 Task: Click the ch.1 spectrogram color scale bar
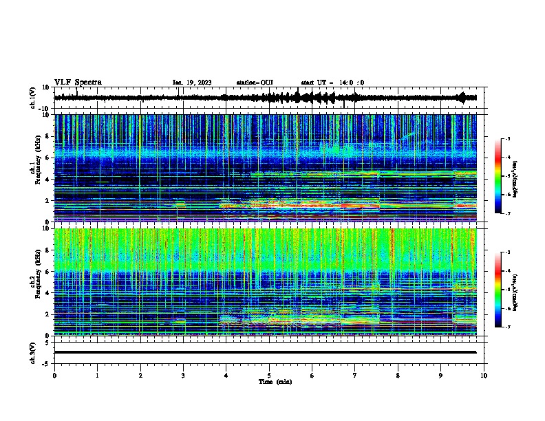498,176
